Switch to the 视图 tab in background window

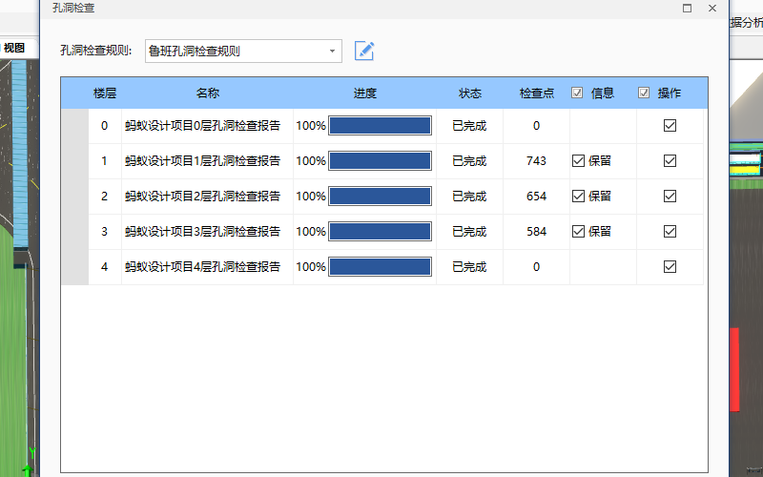14,48
